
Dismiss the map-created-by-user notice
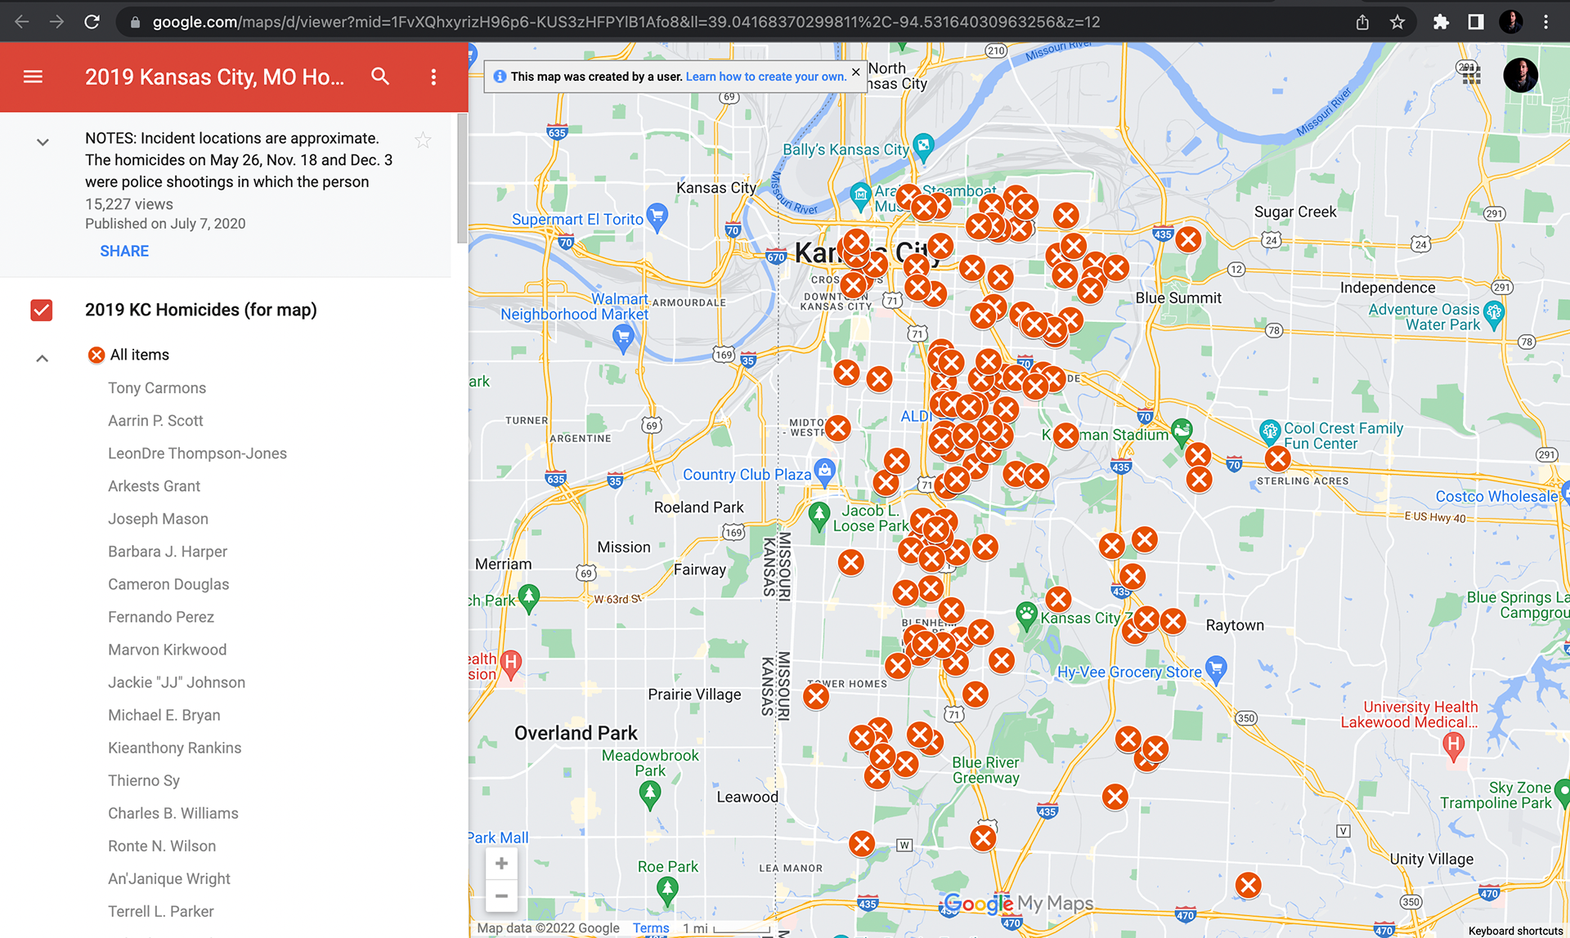(x=855, y=72)
